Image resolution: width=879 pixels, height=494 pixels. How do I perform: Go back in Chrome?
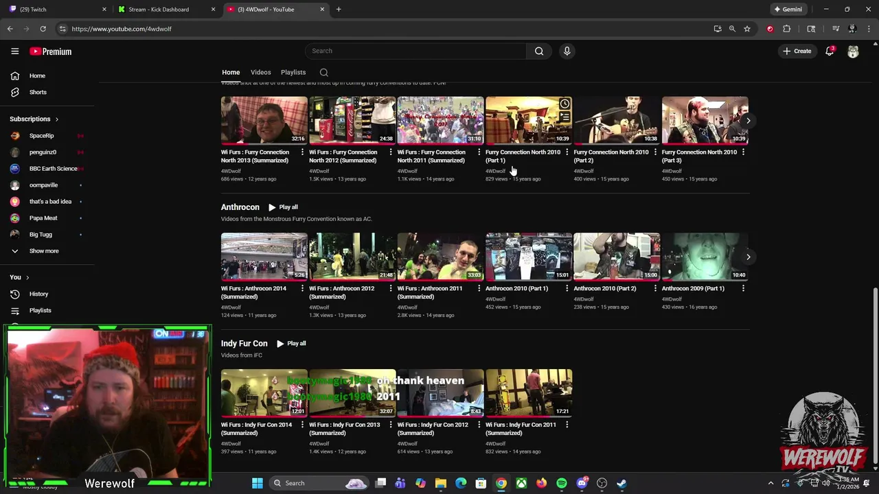[x=10, y=29]
